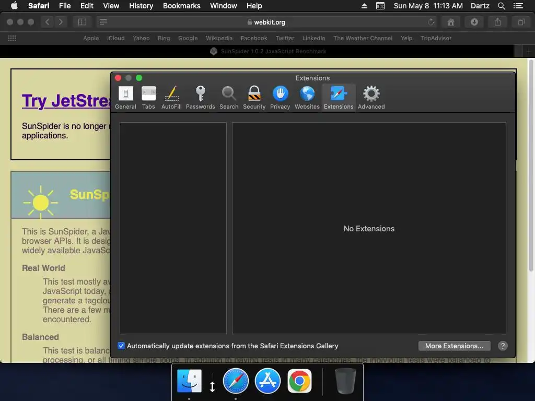Open the Apple logo menu
Image resolution: width=535 pixels, height=401 pixels.
tap(14, 5)
